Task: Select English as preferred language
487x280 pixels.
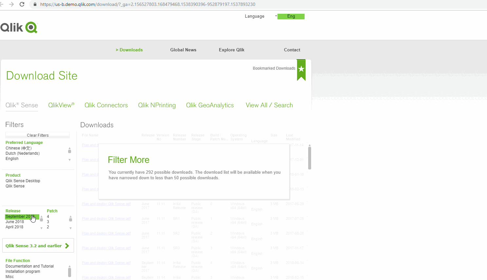Action: (x=12, y=159)
